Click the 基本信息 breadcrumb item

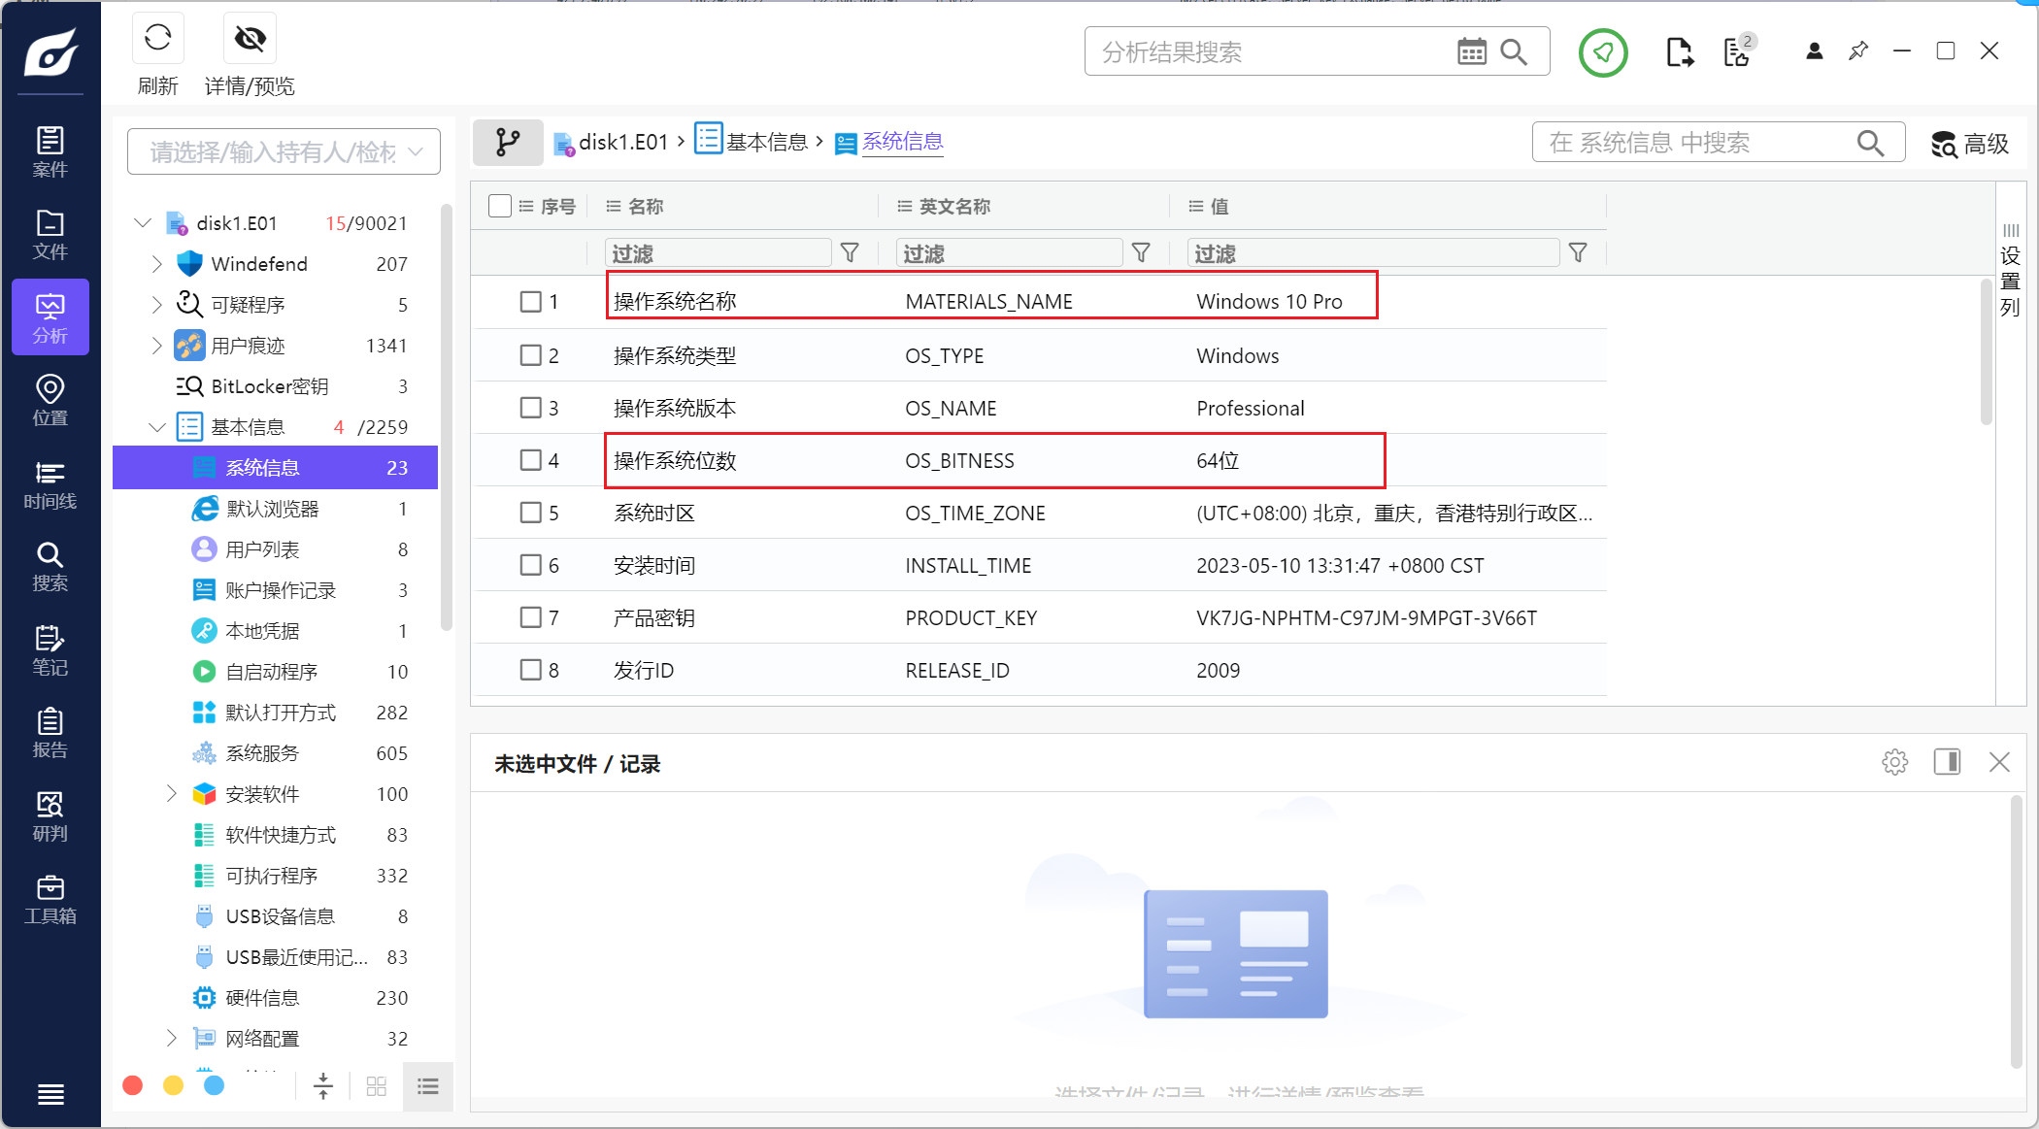tap(765, 143)
